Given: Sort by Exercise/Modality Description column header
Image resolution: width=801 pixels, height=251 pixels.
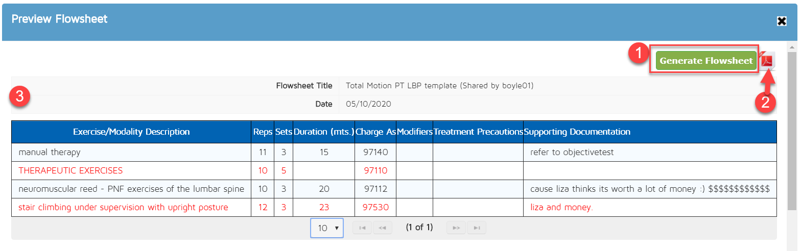Looking at the screenshot, I should (x=131, y=132).
